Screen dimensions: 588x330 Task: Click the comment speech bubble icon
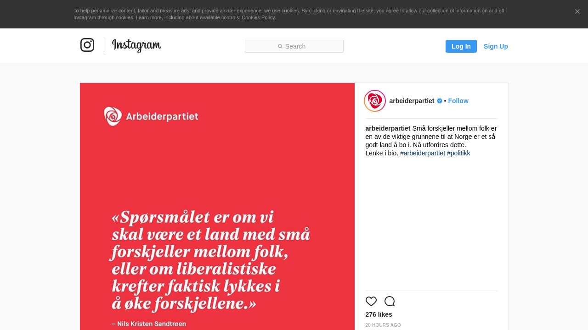click(x=390, y=301)
